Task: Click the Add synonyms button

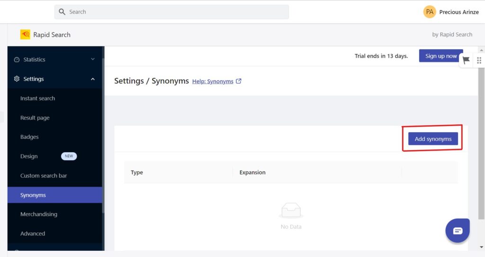Action: point(433,139)
